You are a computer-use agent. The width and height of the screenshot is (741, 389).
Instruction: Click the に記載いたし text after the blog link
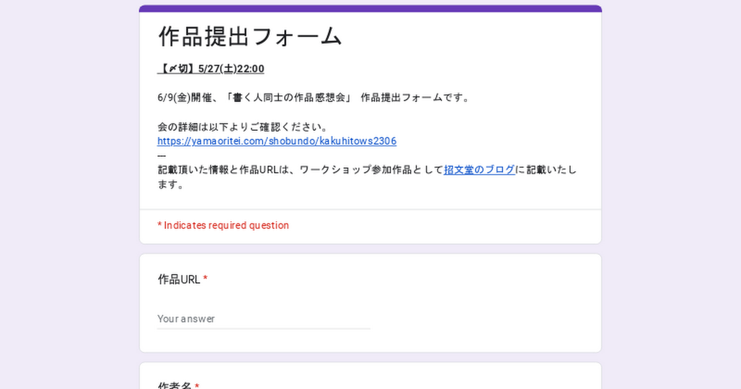click(x=546, y=170)
